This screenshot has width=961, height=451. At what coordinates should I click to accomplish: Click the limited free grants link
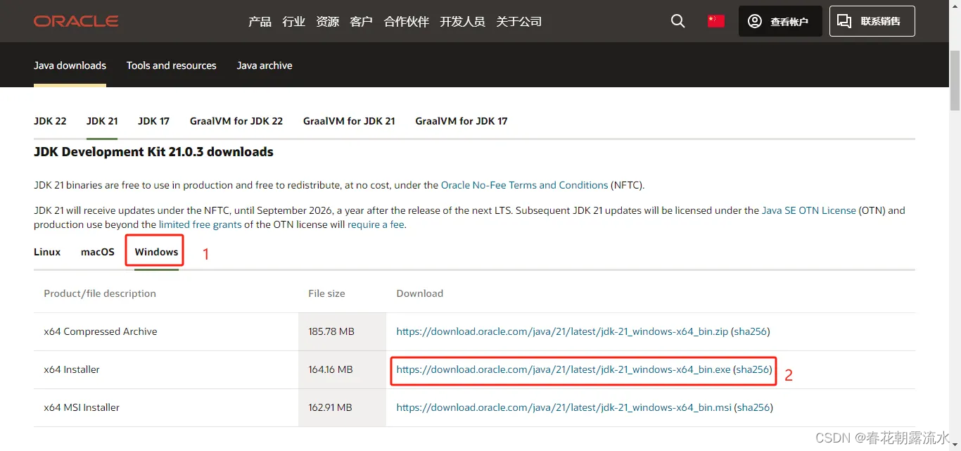pyautogui.click(x=201, y=224)
